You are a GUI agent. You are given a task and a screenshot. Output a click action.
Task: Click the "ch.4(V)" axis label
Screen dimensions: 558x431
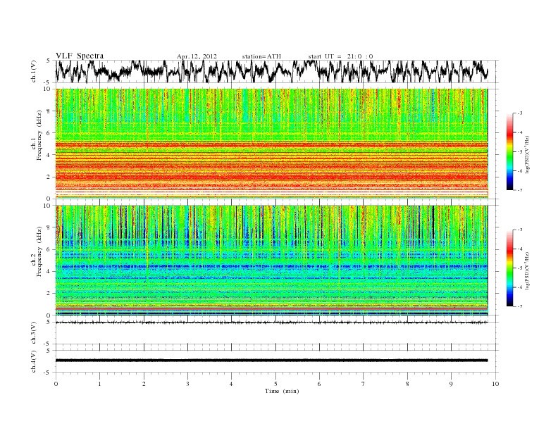34,362
